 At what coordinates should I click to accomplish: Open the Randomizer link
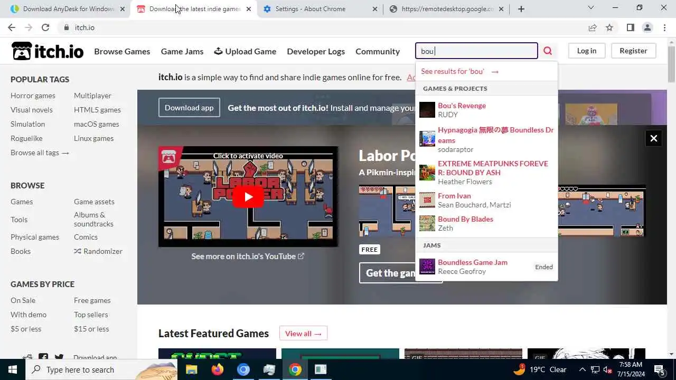pos(98,251)
